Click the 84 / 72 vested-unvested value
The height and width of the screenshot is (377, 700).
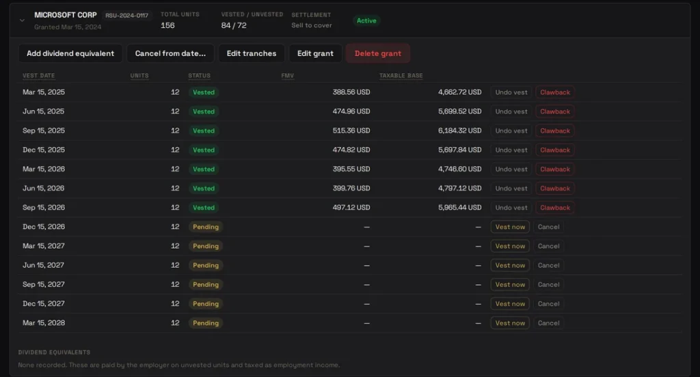tap(234, 25)
